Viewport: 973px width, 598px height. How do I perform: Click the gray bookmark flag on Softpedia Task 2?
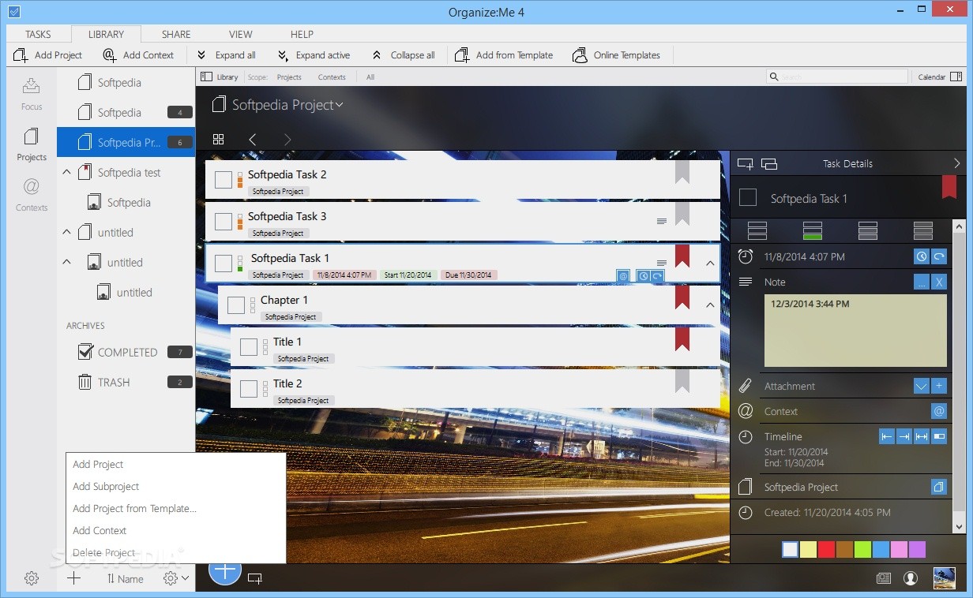point(682,172)
